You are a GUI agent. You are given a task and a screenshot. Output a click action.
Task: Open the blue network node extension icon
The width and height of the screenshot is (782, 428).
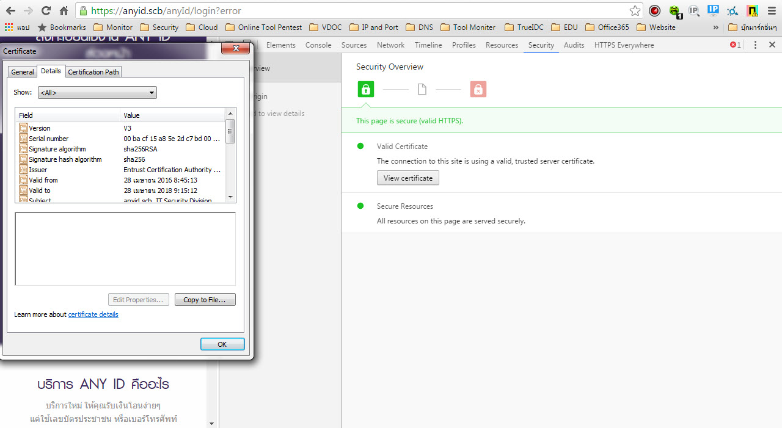click(733, 10)
